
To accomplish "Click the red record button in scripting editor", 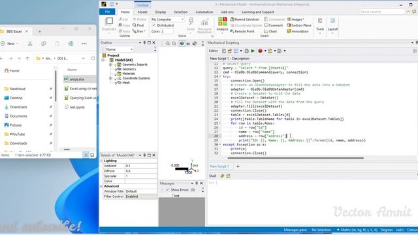I will click(260, 51).
